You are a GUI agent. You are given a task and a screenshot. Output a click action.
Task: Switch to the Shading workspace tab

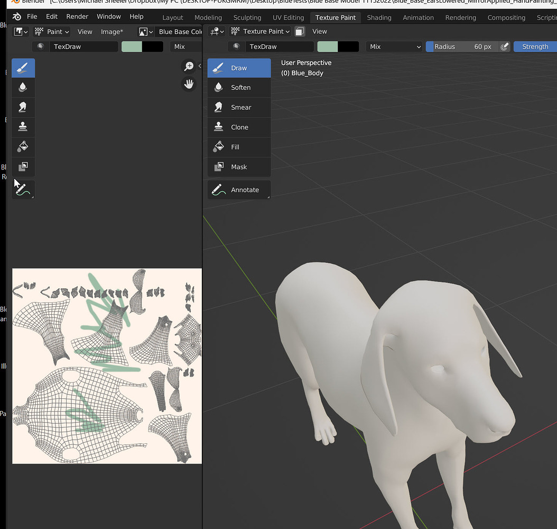379,17
